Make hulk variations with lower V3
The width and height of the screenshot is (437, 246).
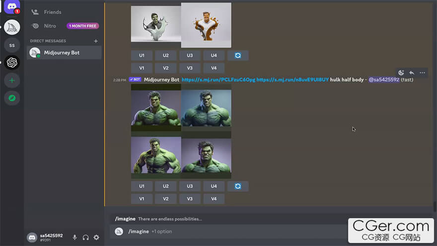pyautogui.click(x=190, y=199)
